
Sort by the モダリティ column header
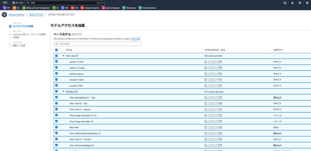pyautogui.click(x=278, y=50)
